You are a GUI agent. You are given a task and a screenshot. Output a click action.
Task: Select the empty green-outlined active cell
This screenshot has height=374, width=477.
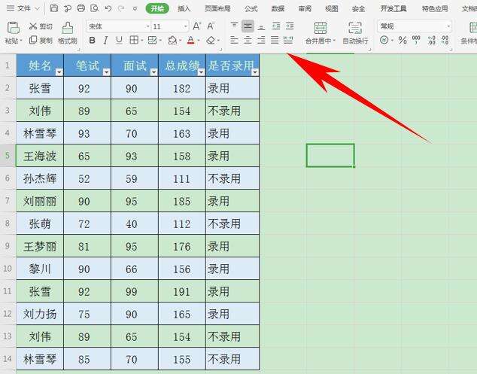(330, 156)
